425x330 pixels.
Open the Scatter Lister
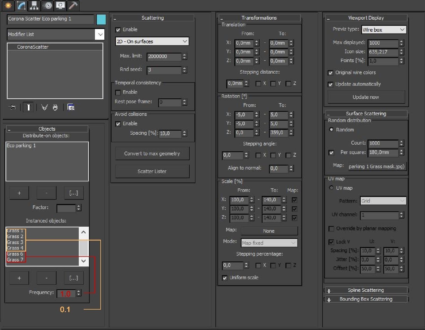(x=152, y=171)
